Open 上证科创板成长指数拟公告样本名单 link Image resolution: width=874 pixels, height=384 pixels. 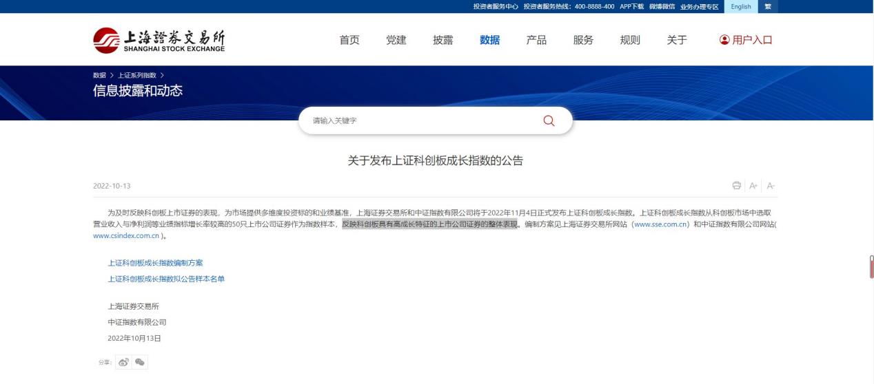[x=166, y=279]
